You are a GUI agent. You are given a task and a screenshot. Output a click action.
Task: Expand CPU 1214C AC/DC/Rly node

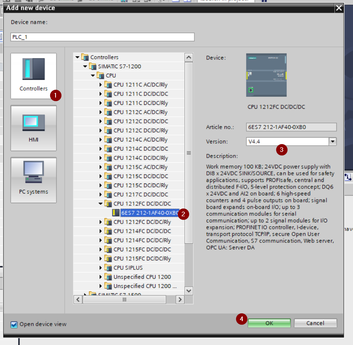pos(101,140)
